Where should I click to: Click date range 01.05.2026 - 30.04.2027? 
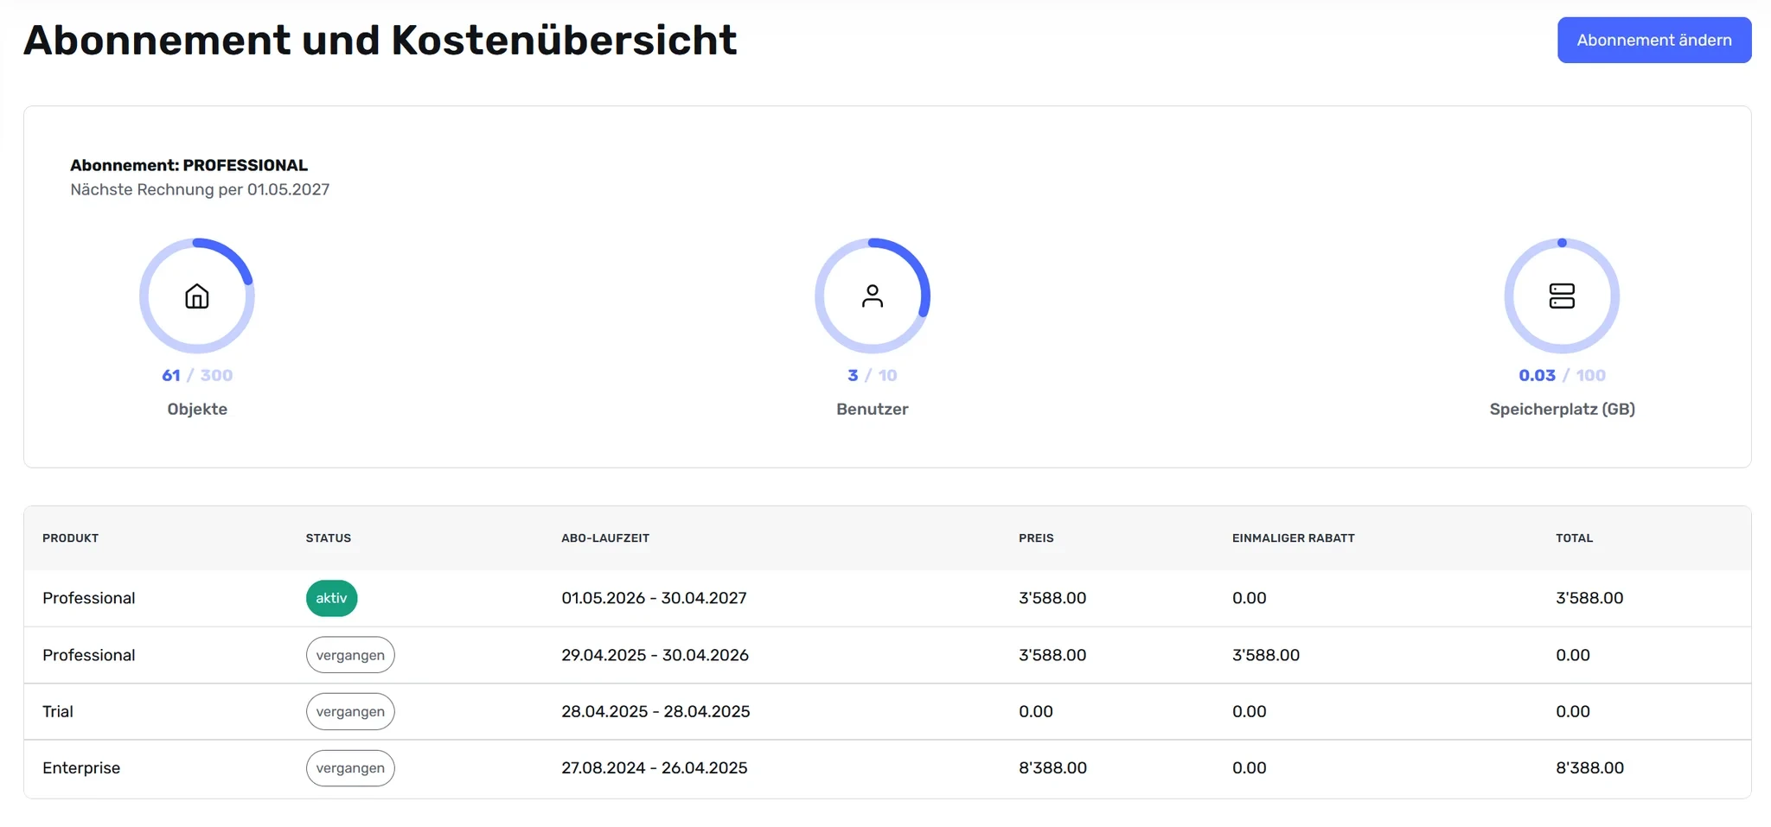point(654,598)
